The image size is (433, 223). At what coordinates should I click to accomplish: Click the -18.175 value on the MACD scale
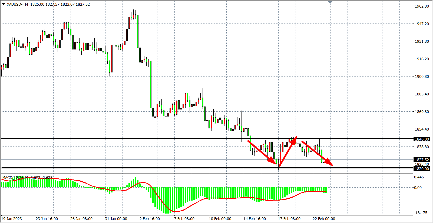click(421, 213)
